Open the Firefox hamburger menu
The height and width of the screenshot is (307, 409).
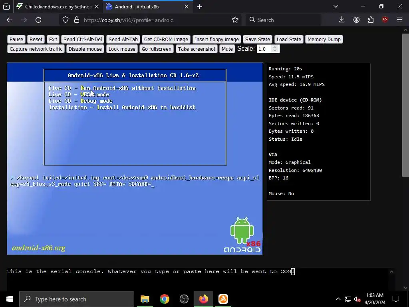coord(399,20)
